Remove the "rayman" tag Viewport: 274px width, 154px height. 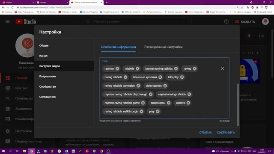tap(117, 68)
